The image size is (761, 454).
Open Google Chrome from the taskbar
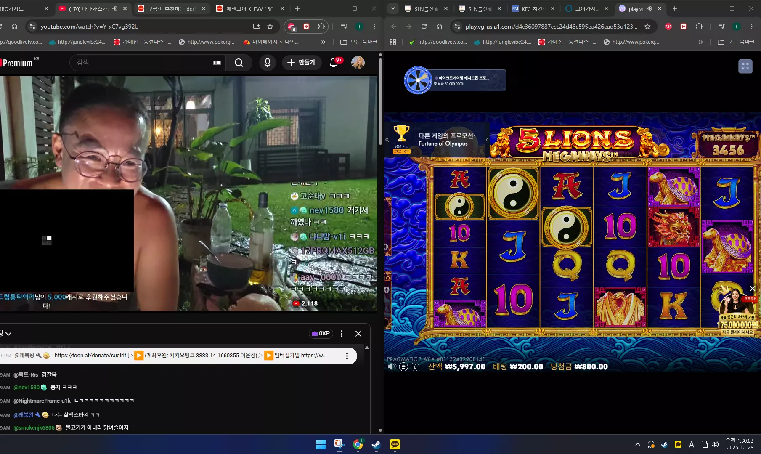point(358,444)
